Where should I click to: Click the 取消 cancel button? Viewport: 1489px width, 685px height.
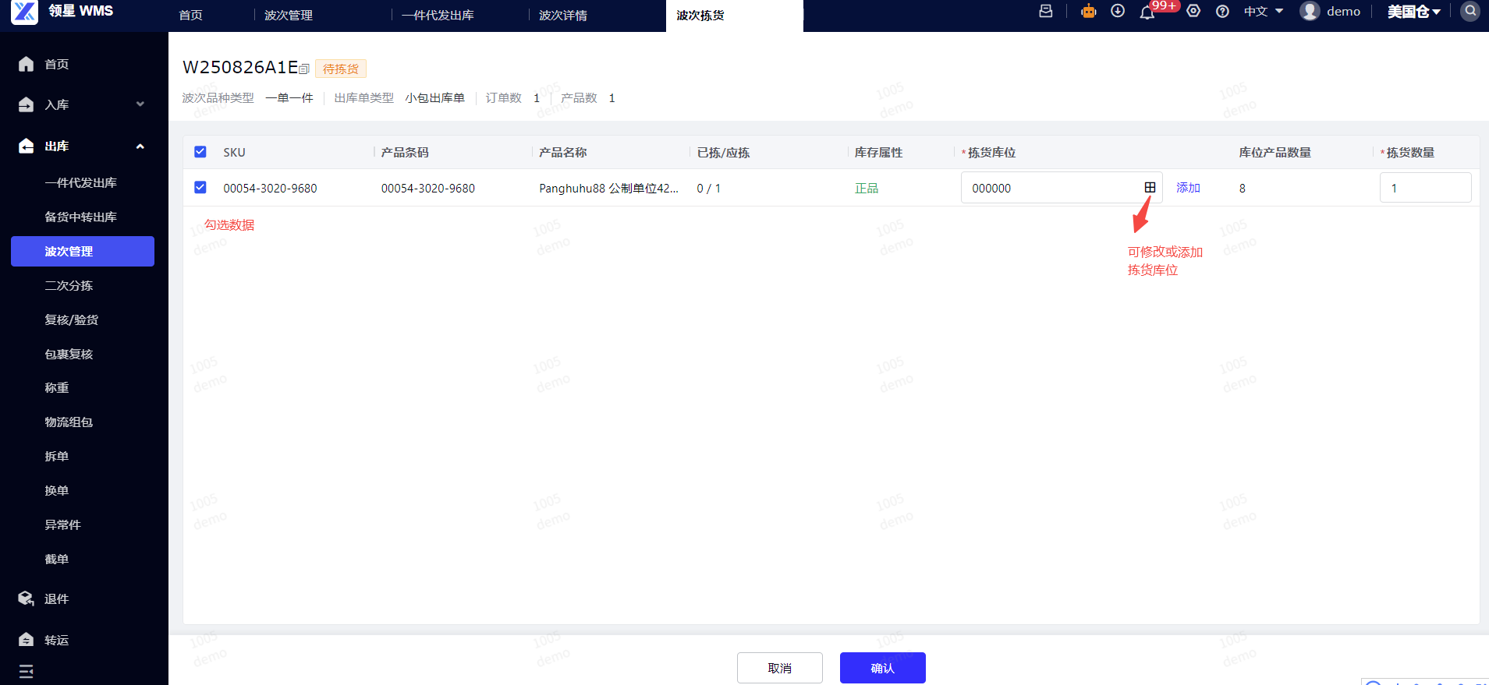pos(780,668)
